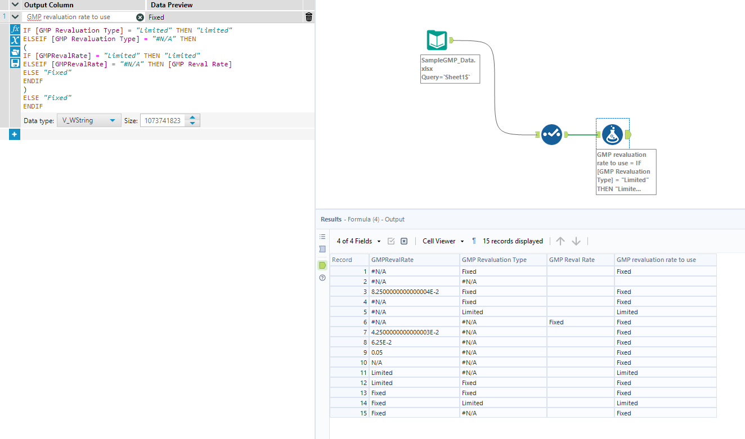The width and height of the screenshot is (745, 439).
Task: Click the save expression disk icon
Action: coord(15,64)
